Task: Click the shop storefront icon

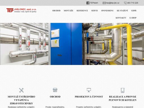Action: coord(55,90)
